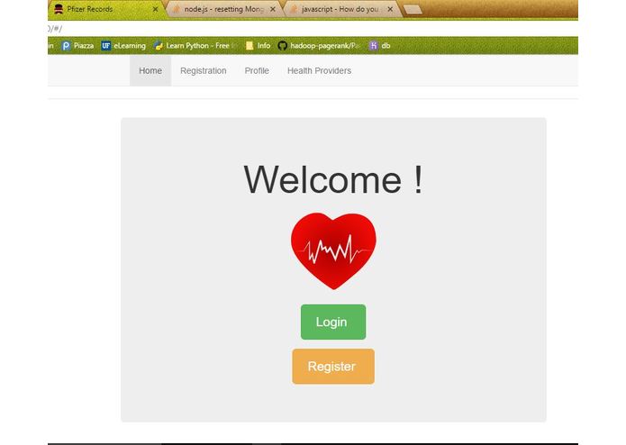Select the Home navigation item
This screenshot has width=626, height=445.
coord(150,70)
